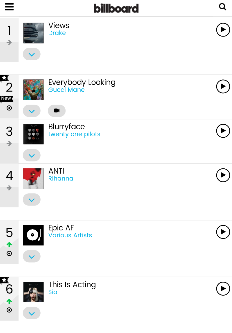
Task: Open the video for Everybody Looking
Action: pos(57,111)
